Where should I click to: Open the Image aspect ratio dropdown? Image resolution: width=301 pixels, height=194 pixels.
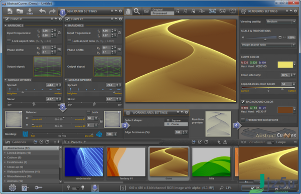point(268,45)
